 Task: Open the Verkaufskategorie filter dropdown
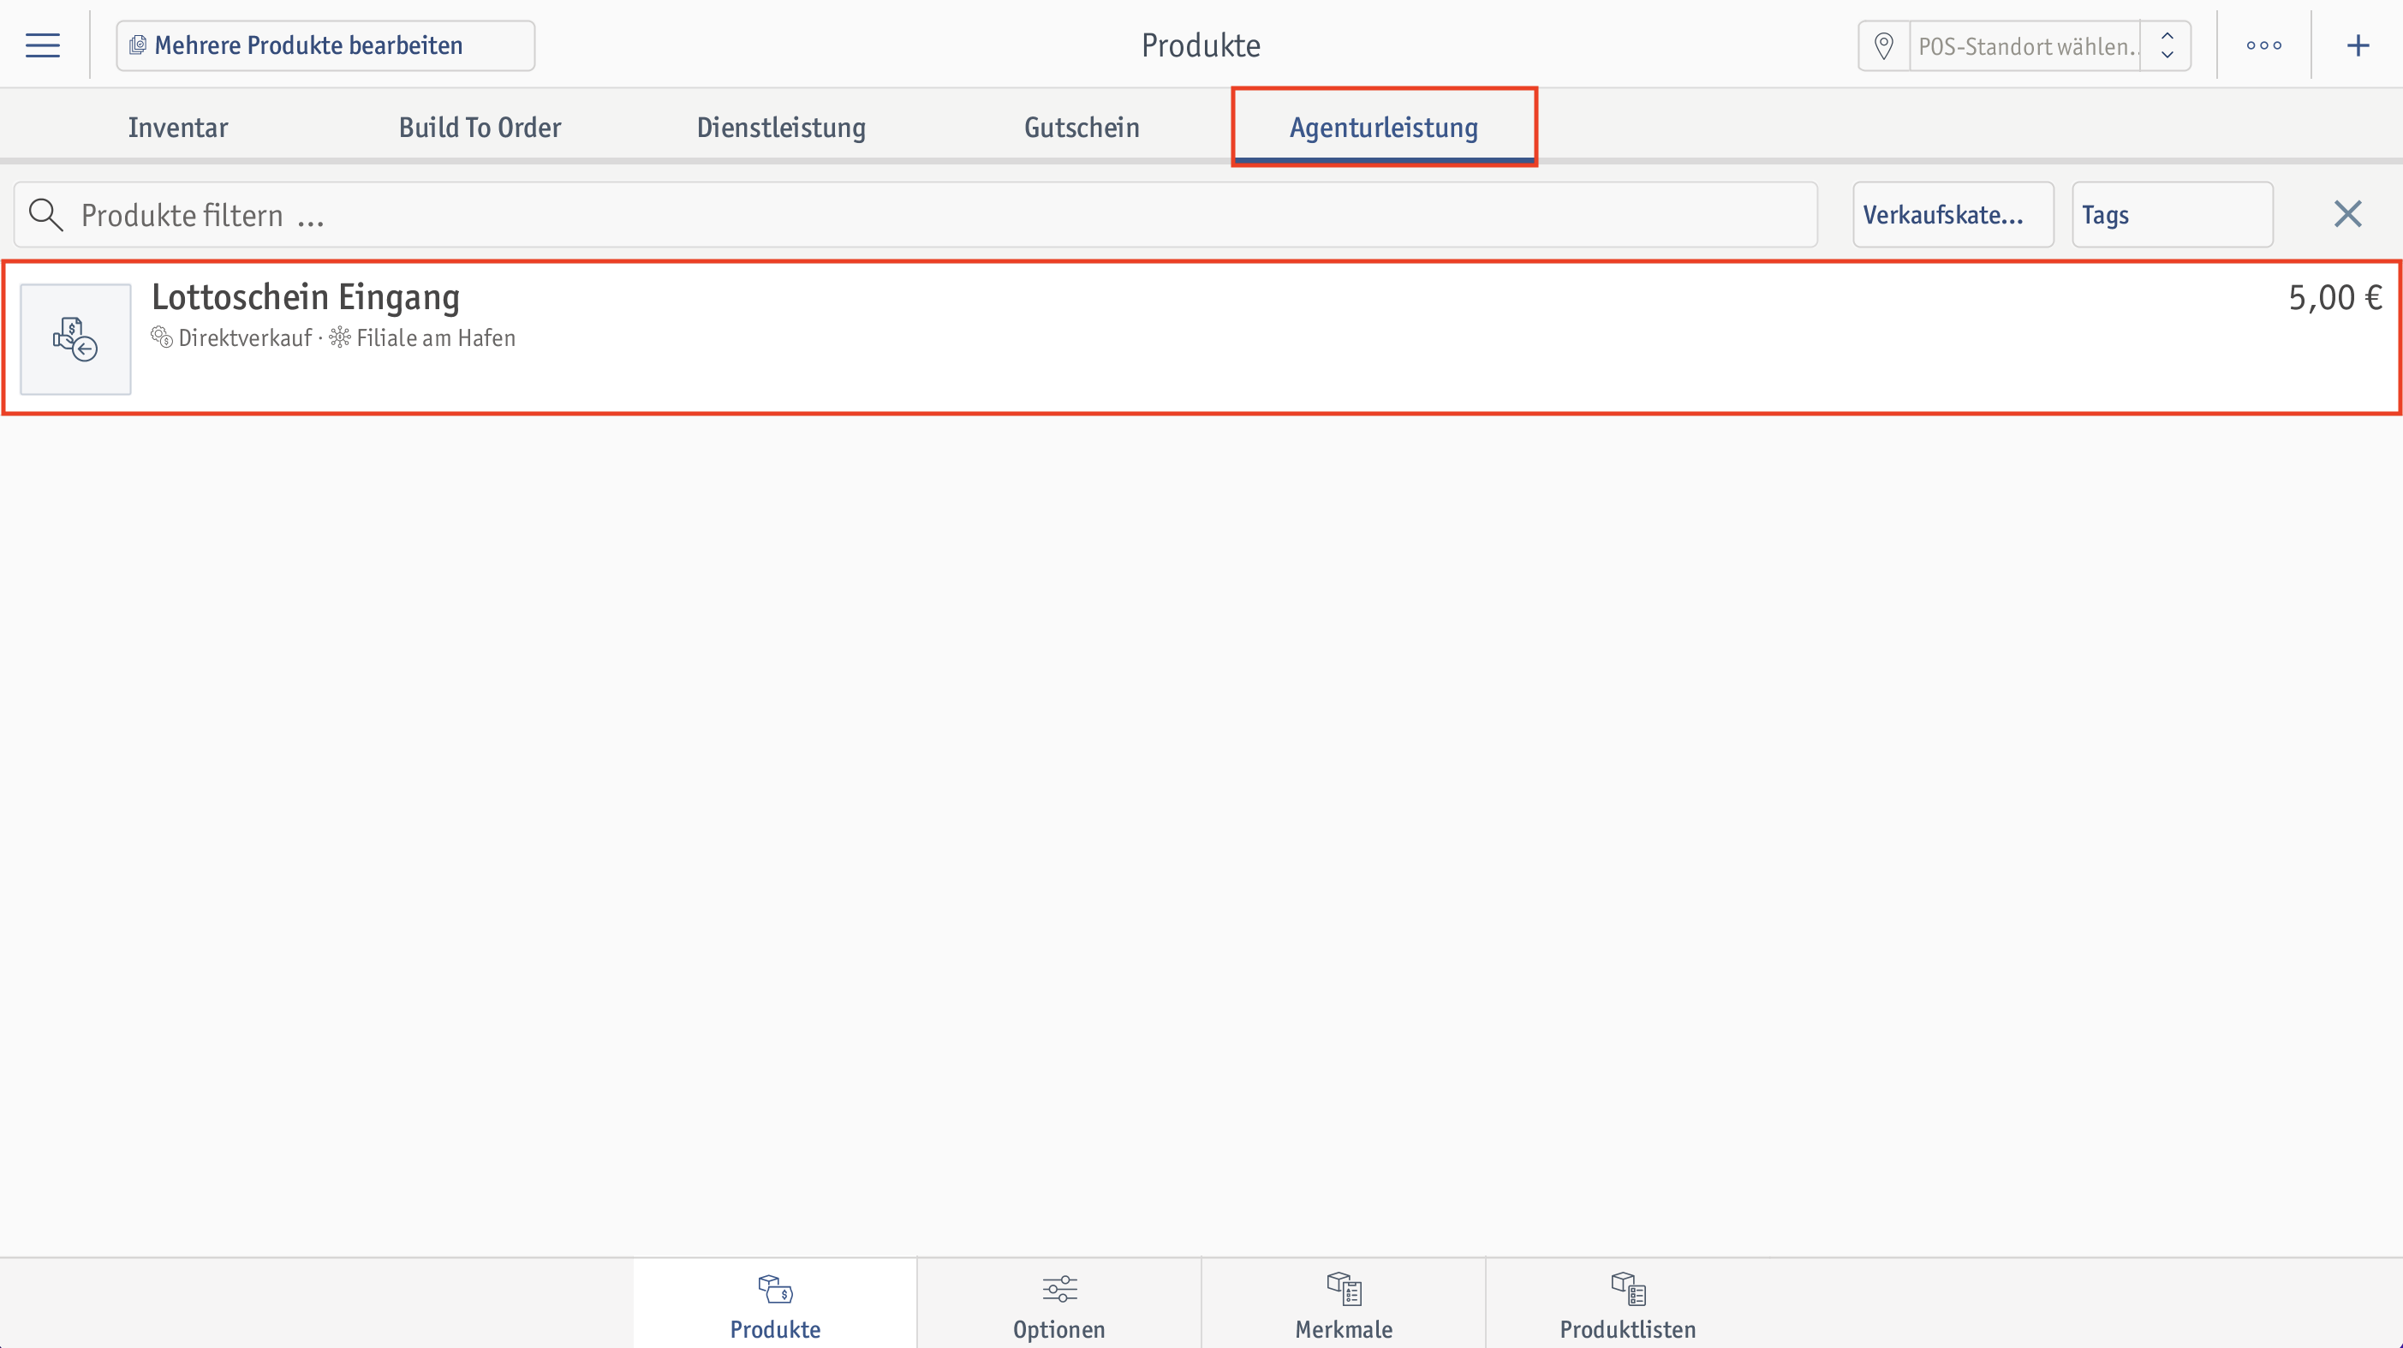pos(1953,216)
